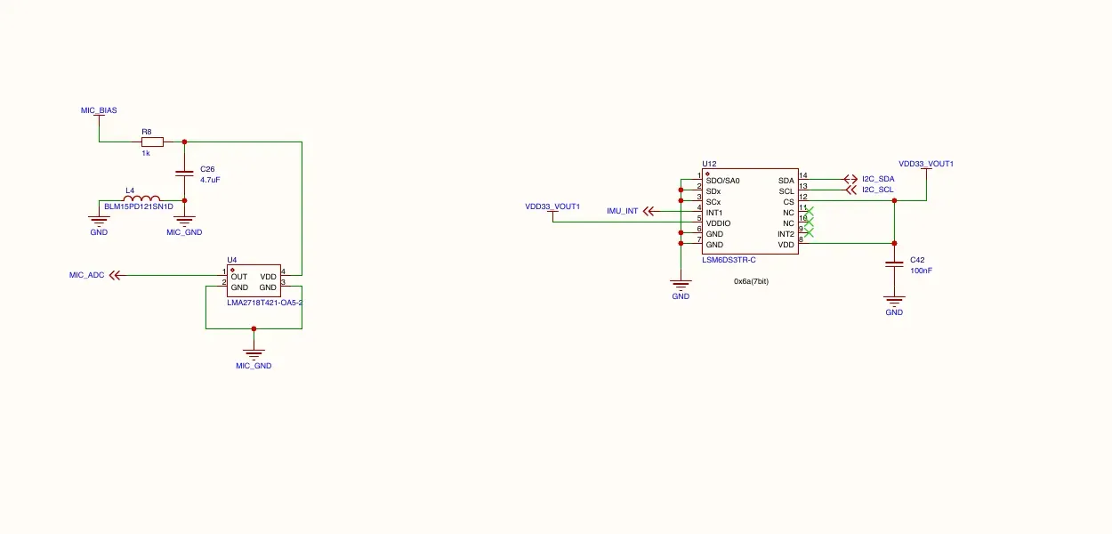Screen dimensions: 1112x534
Task: Select the L4 inductor coil symbol
Action: coord(141,199)
